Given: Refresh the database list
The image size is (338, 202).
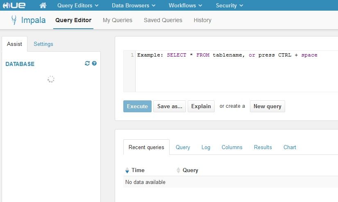Looking at the screenshot, I should pyautogui.click(x=87, y=64).
